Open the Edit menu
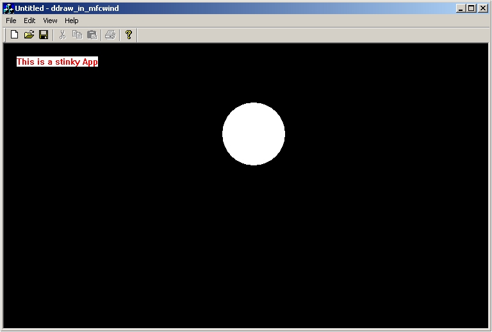 (29, 21)
